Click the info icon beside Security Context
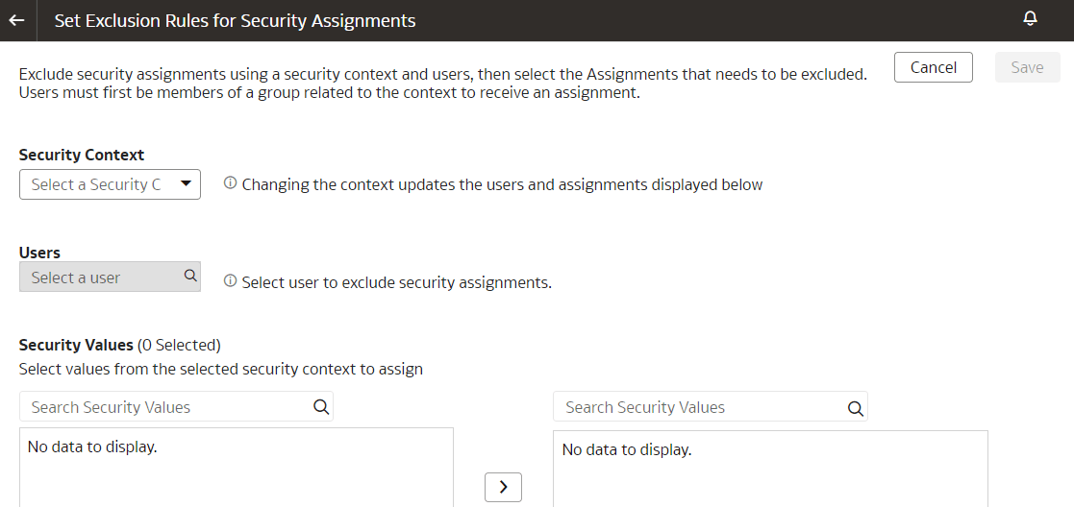Image resolution: width=1074 pixels, height=507 pixels. 230,183
